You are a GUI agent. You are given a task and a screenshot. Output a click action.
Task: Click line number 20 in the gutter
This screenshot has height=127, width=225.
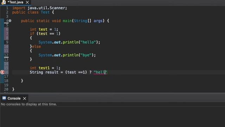click(6, 89)
